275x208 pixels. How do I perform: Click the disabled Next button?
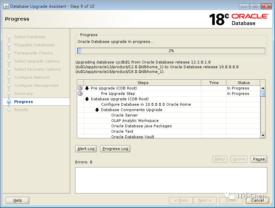[x=205, y=200]
